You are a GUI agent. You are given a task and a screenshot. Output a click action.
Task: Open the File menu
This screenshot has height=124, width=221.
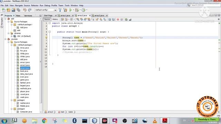click(2, 6)
